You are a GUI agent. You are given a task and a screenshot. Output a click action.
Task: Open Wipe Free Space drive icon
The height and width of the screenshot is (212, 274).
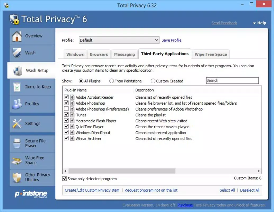(17, 160)
